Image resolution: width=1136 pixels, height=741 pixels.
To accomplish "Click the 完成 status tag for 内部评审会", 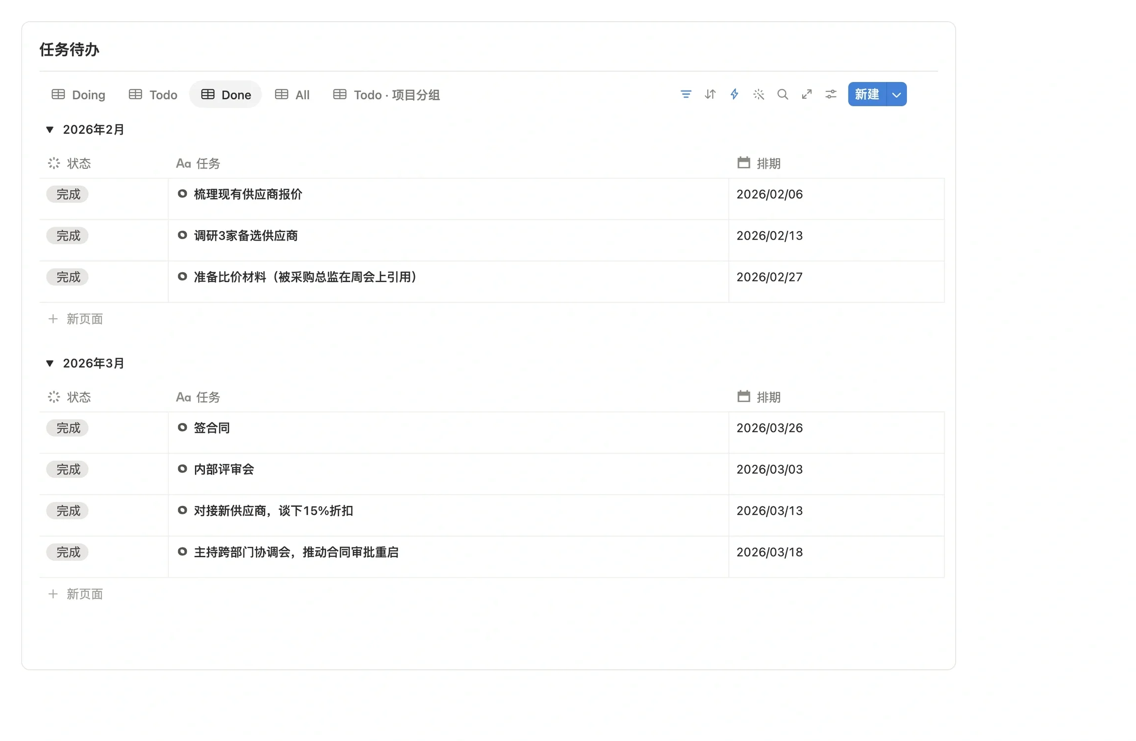I will 68,469.
